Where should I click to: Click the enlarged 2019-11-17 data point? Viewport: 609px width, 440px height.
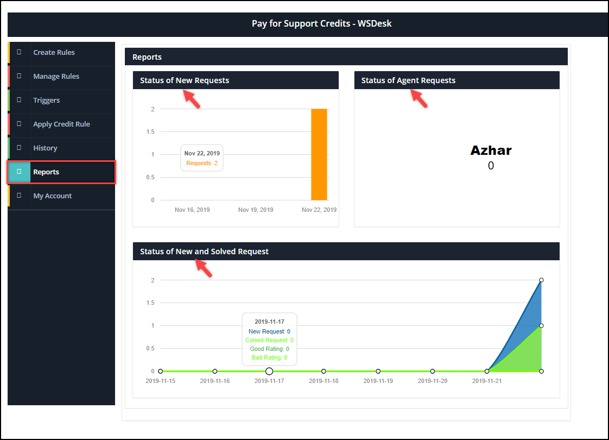click(269, 371)
